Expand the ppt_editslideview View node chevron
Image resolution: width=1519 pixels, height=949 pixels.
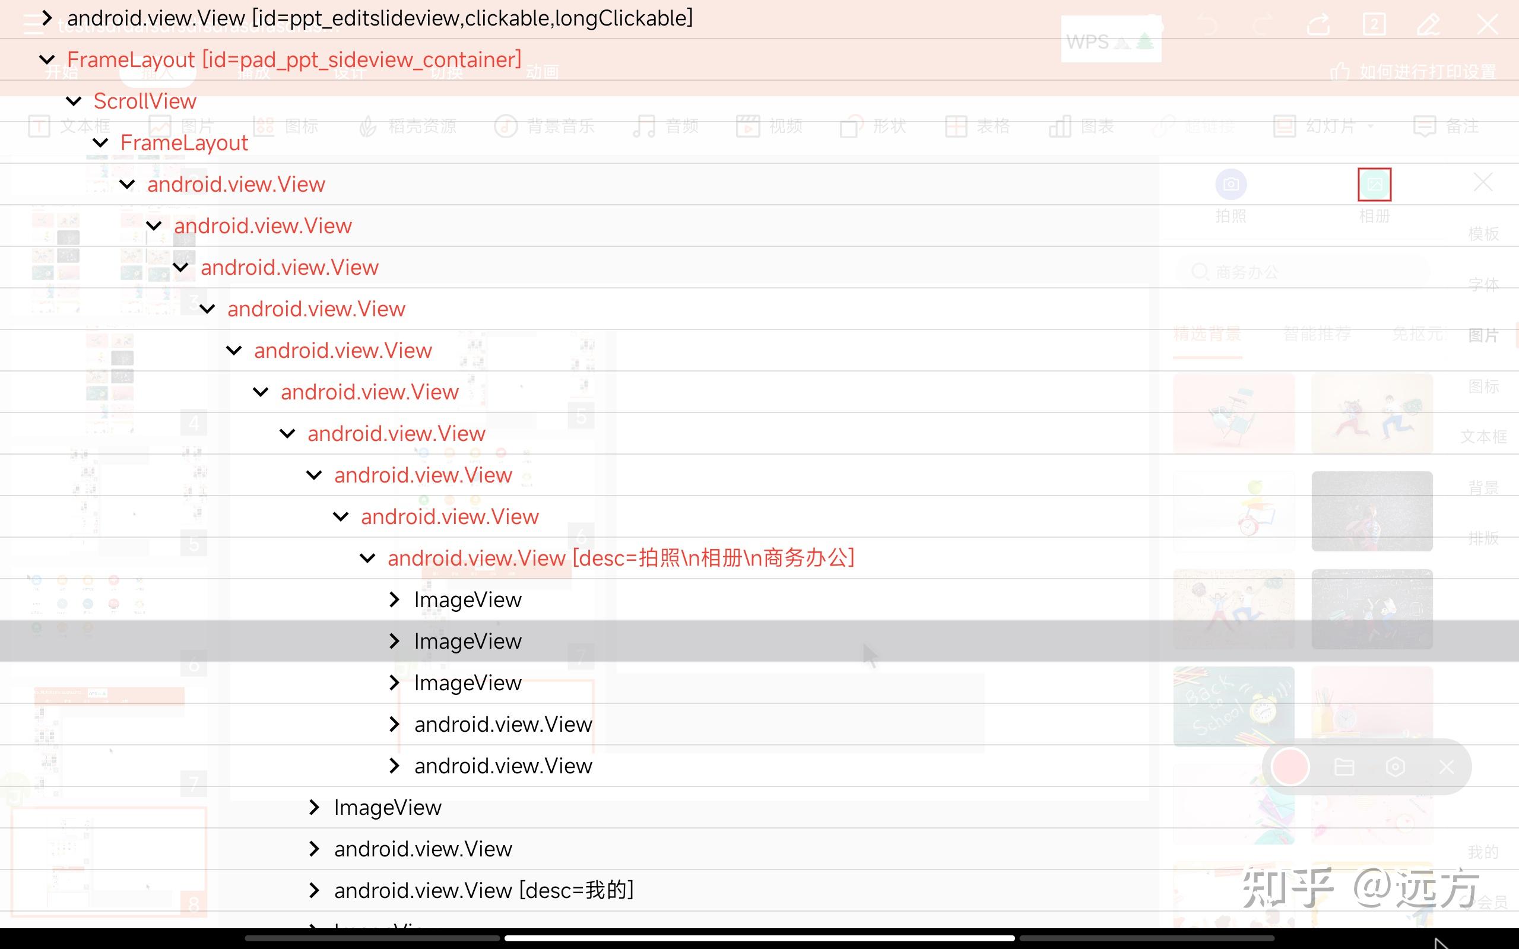click(x=46, y=18)
